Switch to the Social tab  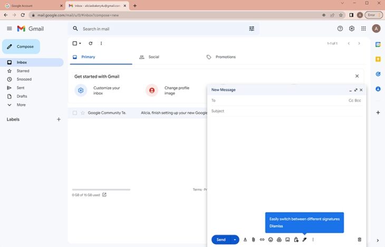coord(149,57)
